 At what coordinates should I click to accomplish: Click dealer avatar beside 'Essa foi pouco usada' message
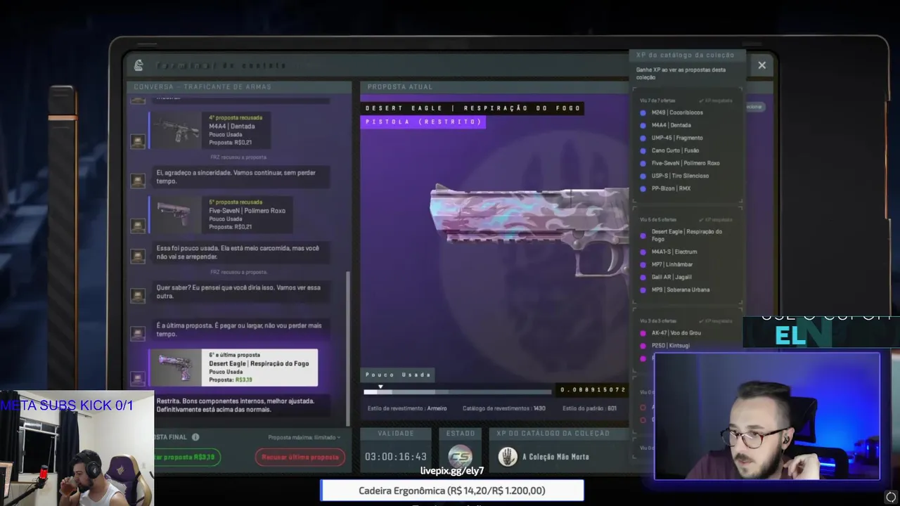138,257
